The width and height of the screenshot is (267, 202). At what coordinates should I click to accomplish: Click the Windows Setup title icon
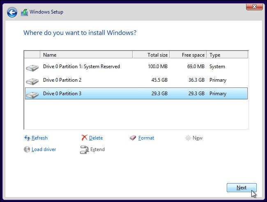(24, 12)
